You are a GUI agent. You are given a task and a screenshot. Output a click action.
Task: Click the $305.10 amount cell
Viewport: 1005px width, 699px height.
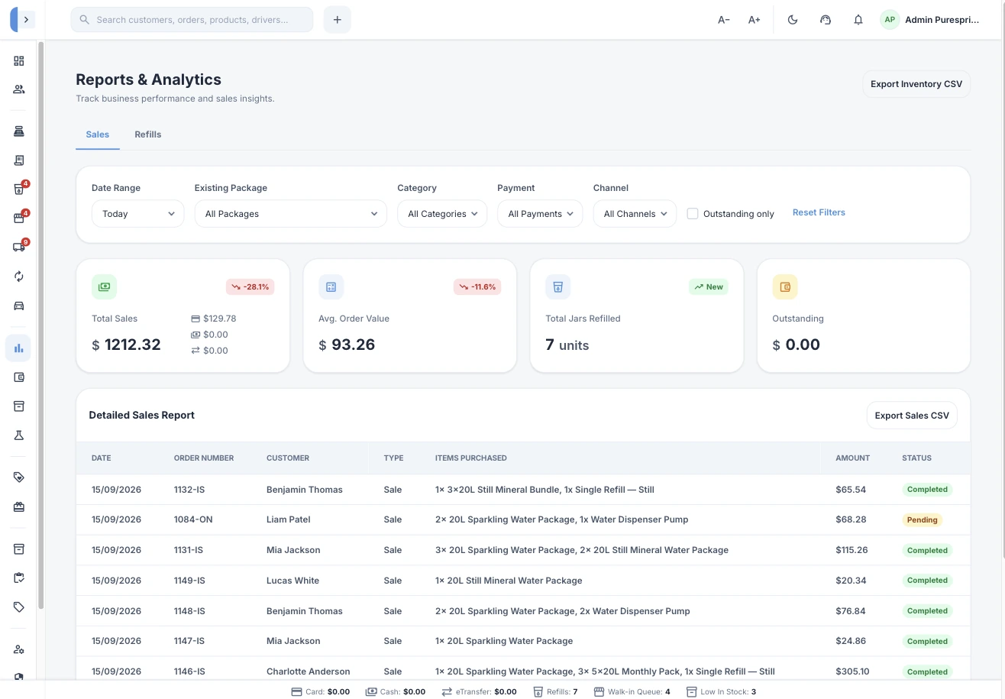(x=852, y=671)
